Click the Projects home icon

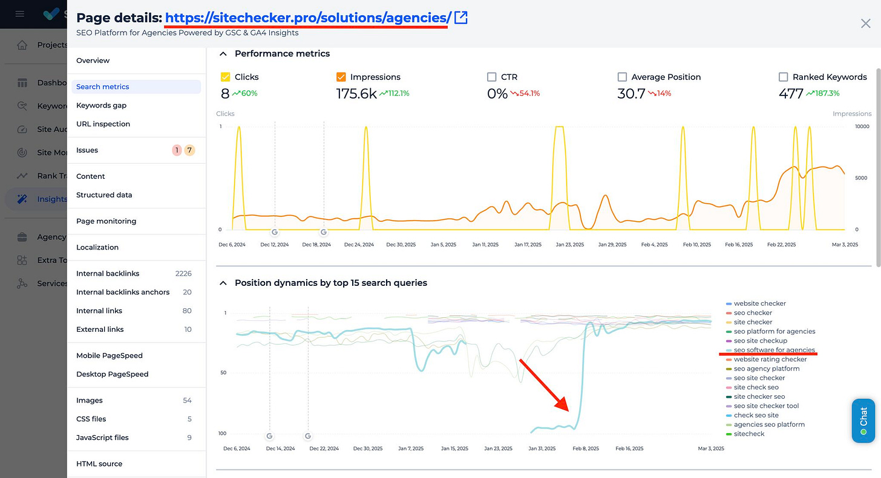point(22,45)
